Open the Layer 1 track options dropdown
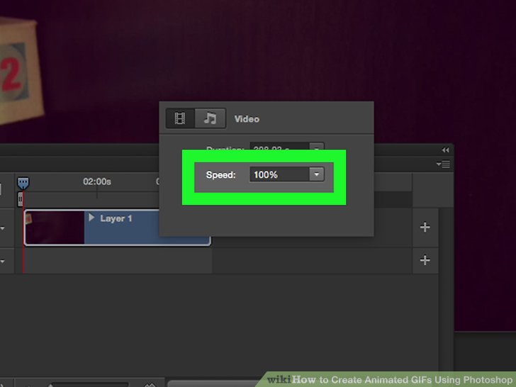516x387 pixels. (3, 228)
